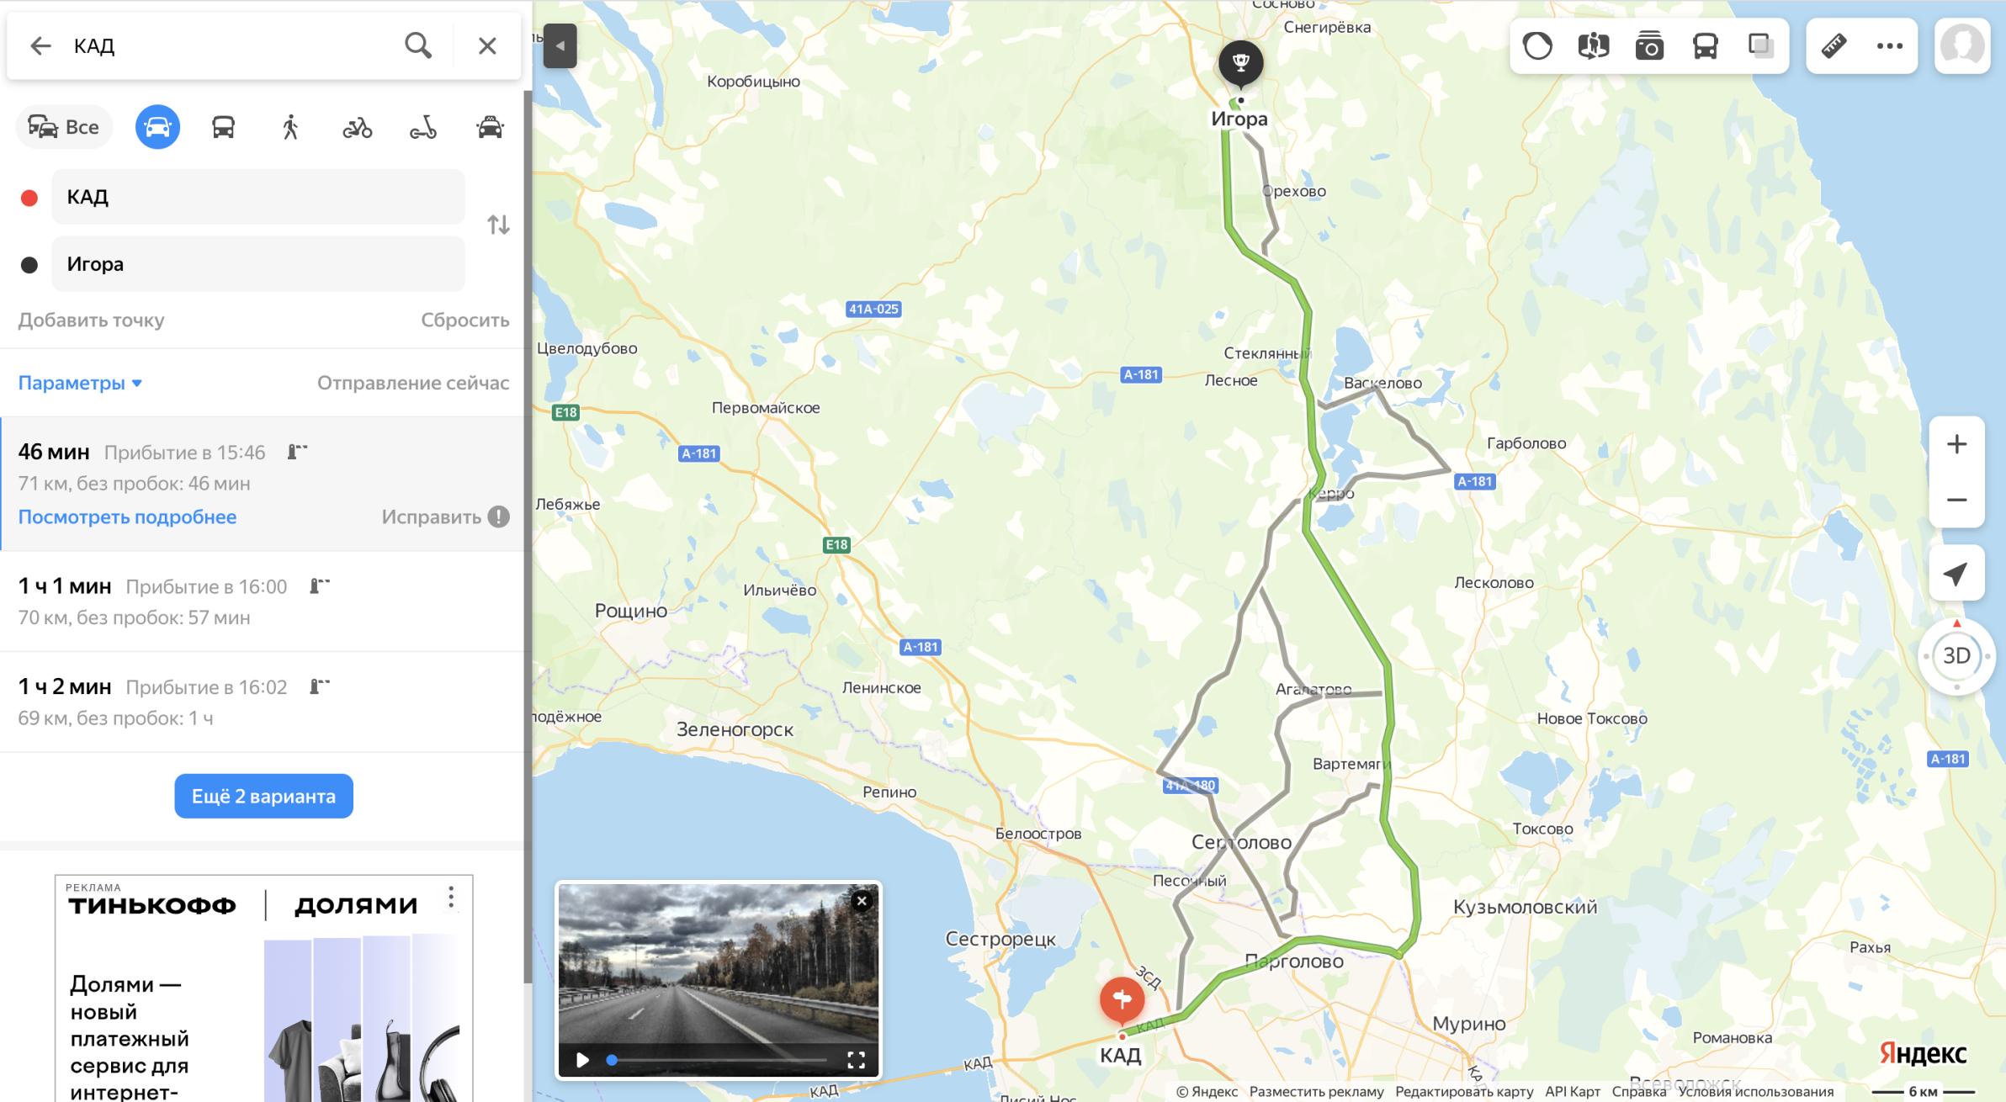Open the Посмотреть подробнее link
Image resolution: width=2006 pixels, height=1102 pixels.
[127, 517]
